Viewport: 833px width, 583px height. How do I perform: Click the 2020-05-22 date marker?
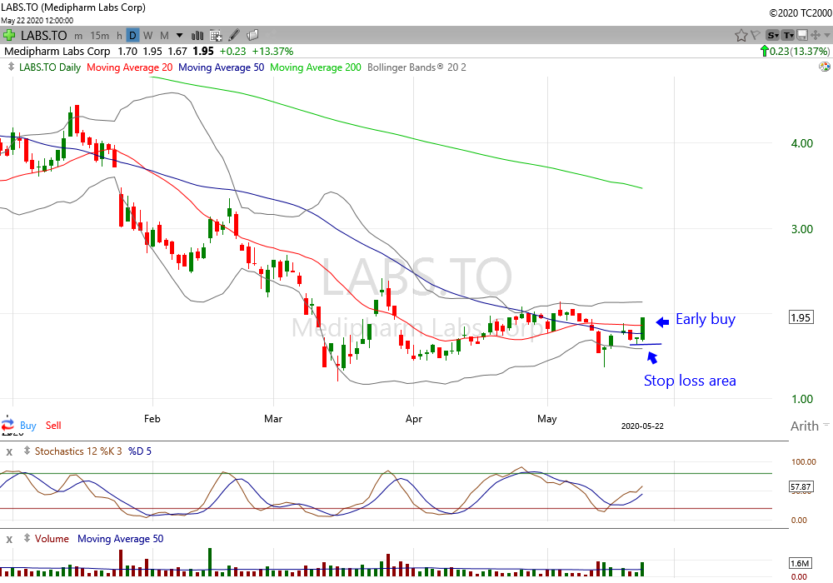point(642,426)
